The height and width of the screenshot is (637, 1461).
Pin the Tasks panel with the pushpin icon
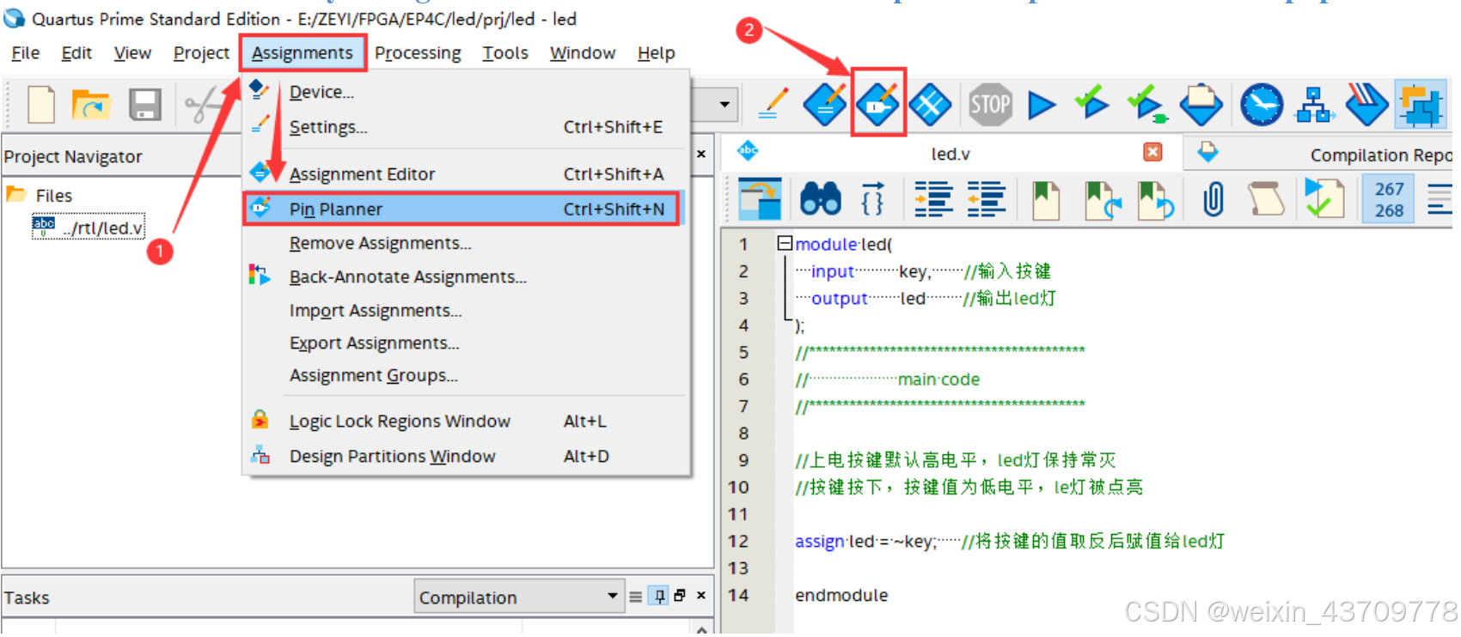[658, 596]
